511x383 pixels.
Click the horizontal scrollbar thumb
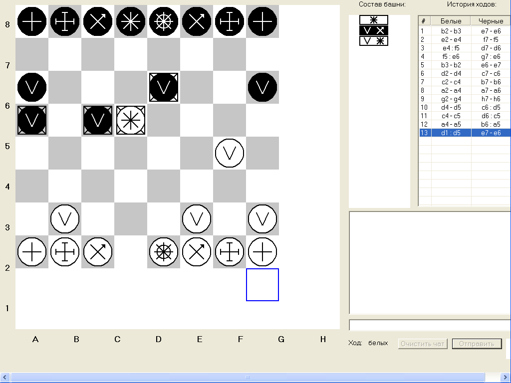tap(248, 377)
